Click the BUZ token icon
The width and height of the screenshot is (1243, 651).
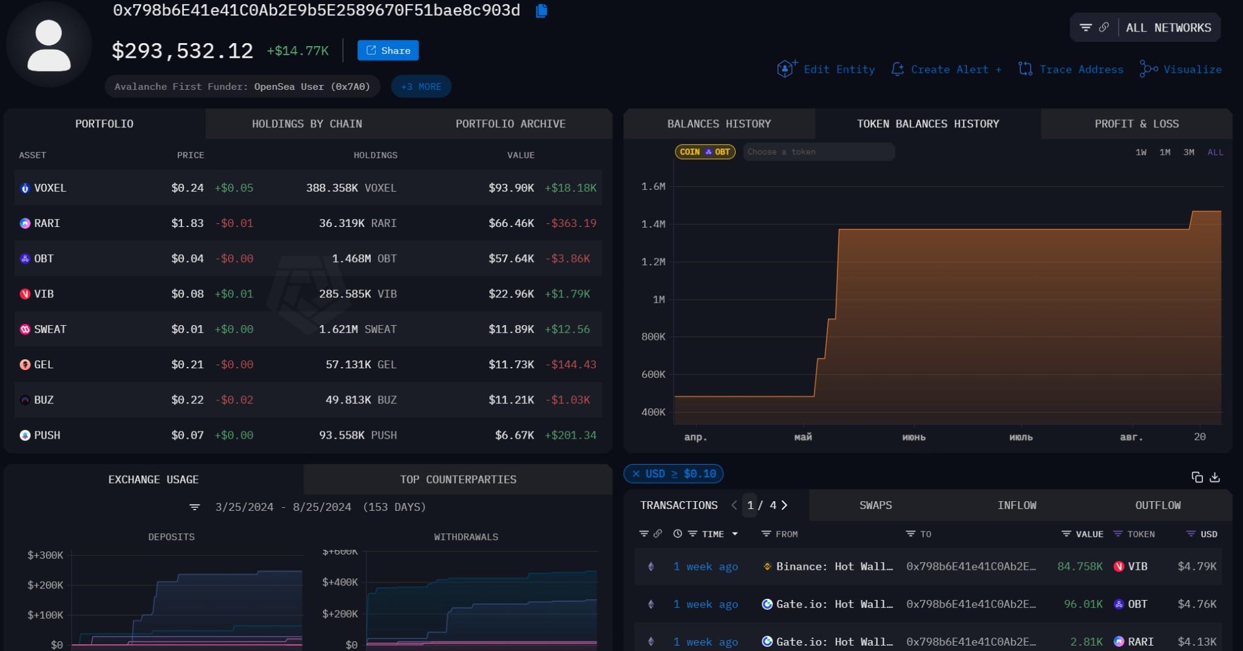[25, 400]
